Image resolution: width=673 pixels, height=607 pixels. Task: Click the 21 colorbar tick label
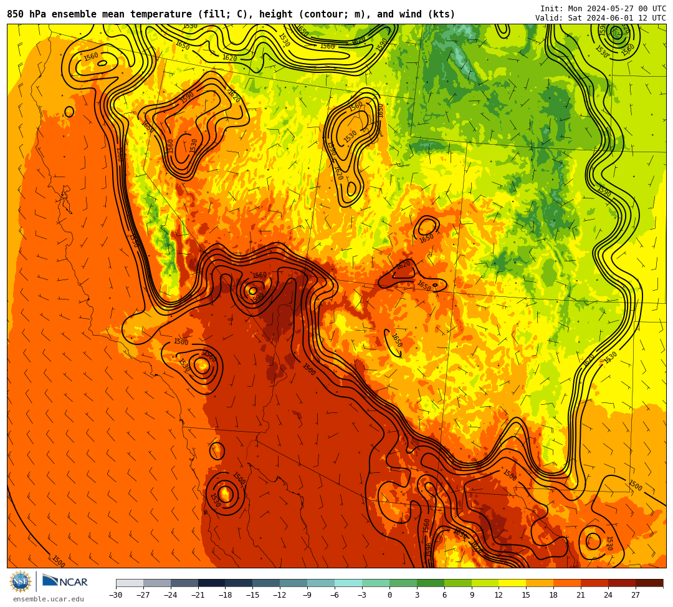click(x=581, y=595)
